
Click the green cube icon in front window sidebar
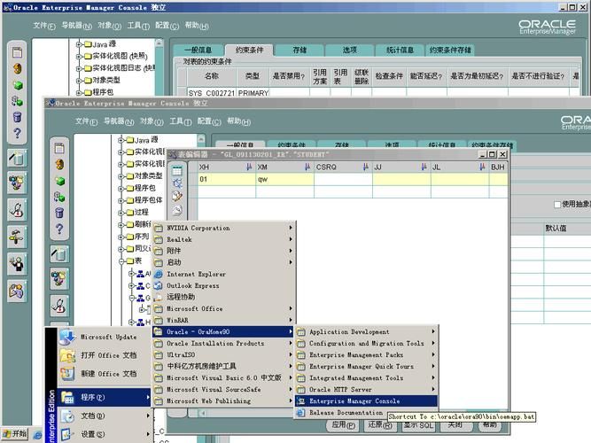point(60,182)
